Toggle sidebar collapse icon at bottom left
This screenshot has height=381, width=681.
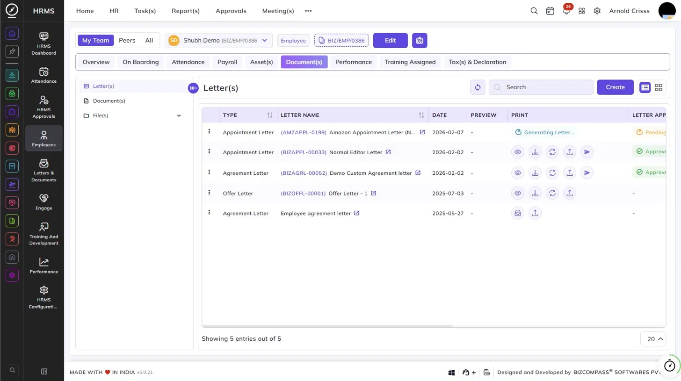(44, 371)
